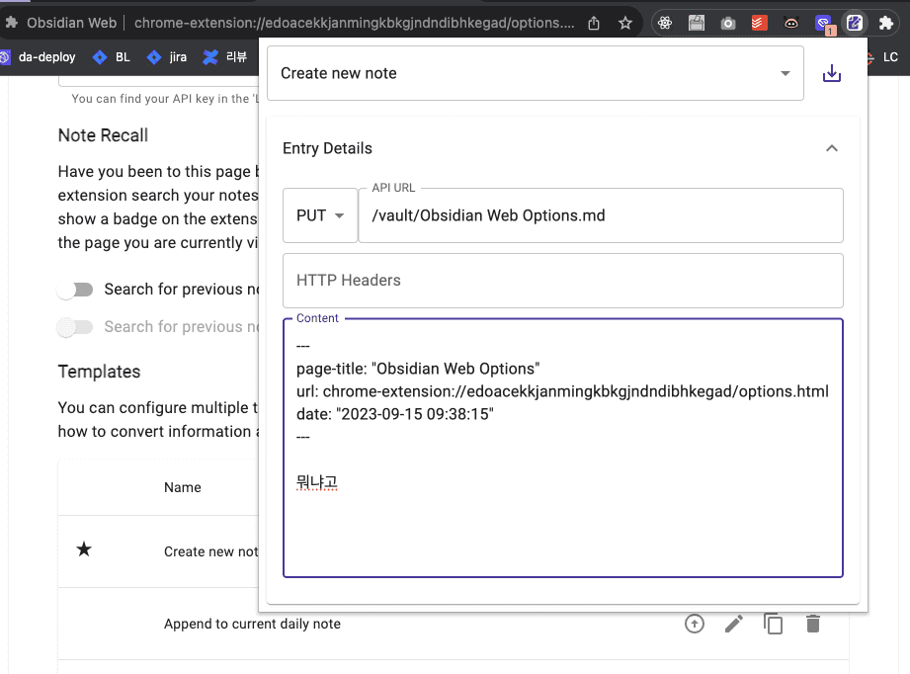The image size is (910, 674).
Task: Collapse the Entry Details section
Action: pos(832,148)
